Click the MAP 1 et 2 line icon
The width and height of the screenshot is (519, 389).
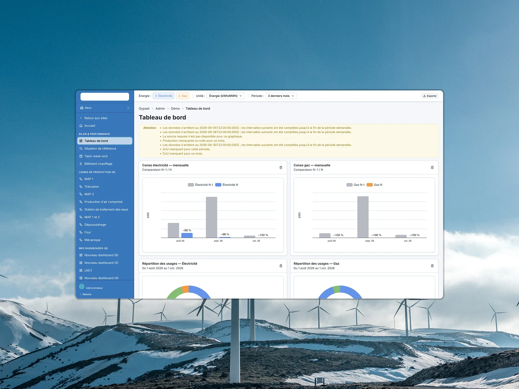[x=81, y=217]
